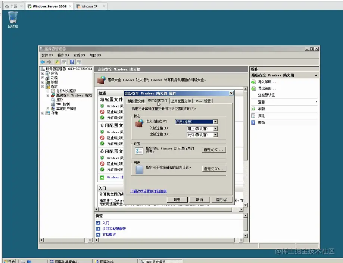Expand the 功能 tree node
343x263 pixels.
point(43,78)
